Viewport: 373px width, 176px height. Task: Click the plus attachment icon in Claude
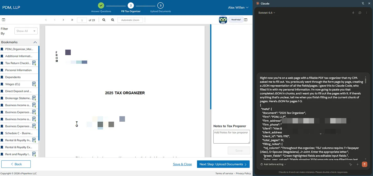click(358, 164)
